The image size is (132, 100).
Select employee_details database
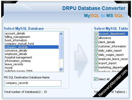[32, 54]
